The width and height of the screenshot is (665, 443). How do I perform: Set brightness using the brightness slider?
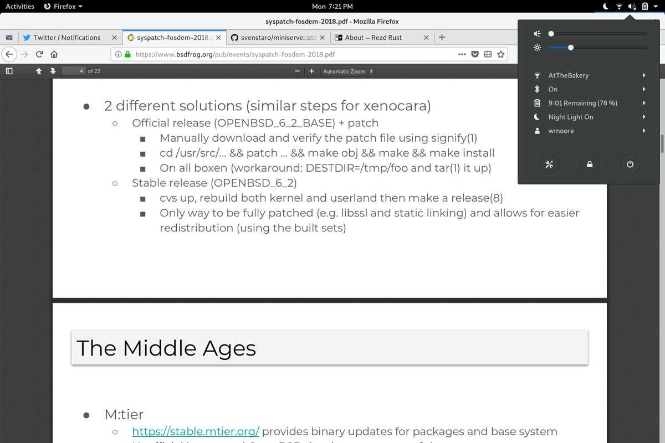(598, 48)
